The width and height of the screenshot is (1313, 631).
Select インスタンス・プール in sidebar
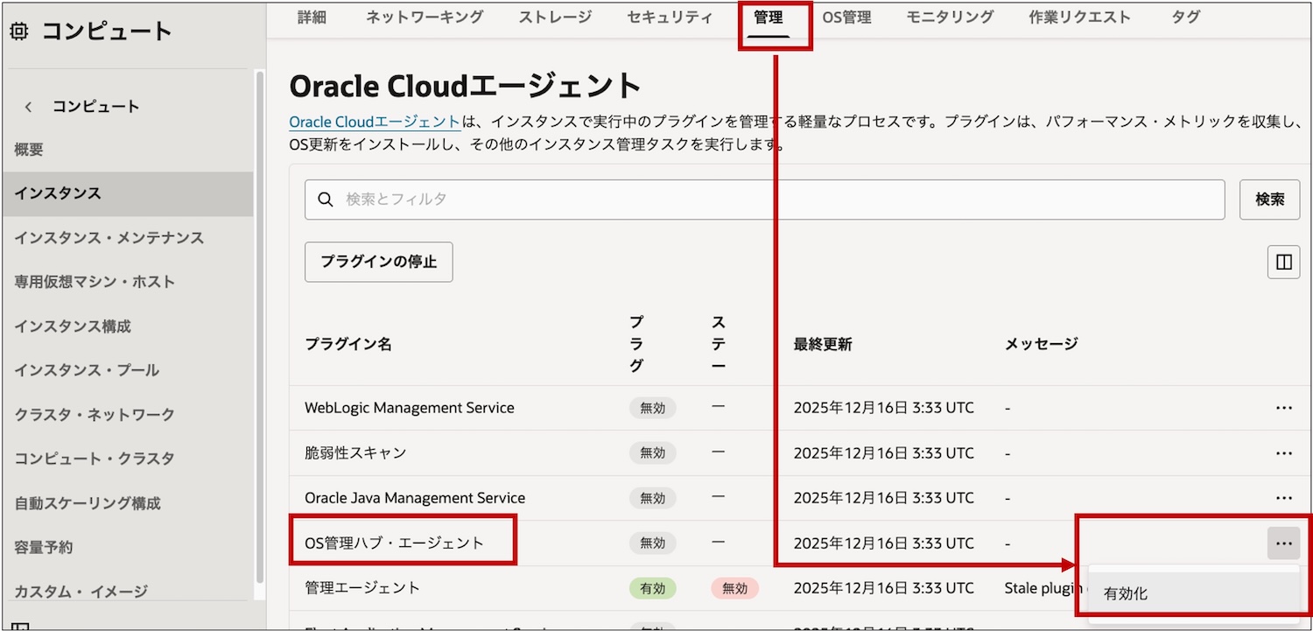pyautogui.click(x=87, y=370)
